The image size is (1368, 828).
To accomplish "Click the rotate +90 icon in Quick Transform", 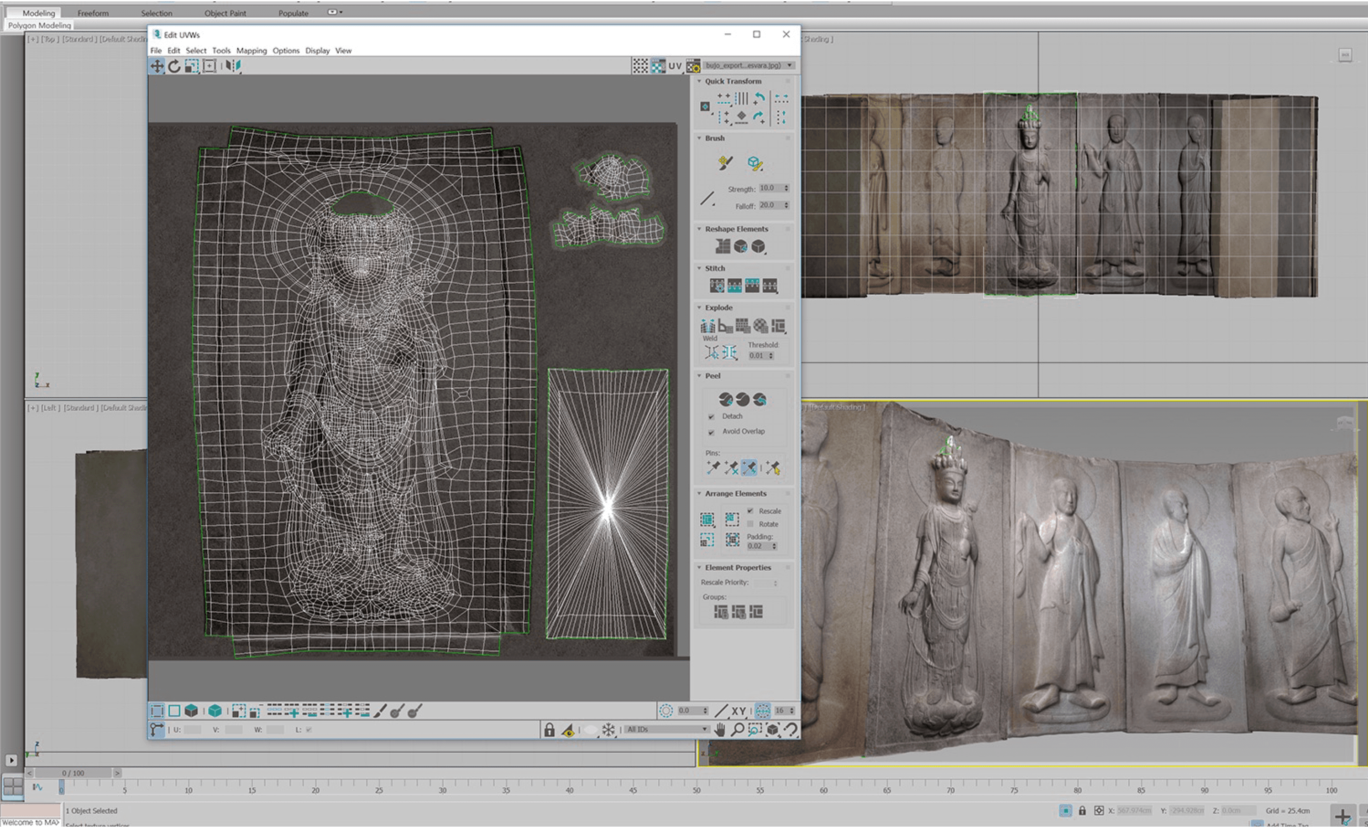I will point(759,99).
